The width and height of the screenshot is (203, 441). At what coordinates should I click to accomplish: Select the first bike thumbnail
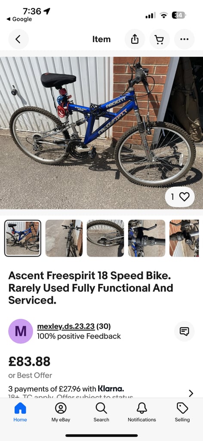tap(23, 238)
